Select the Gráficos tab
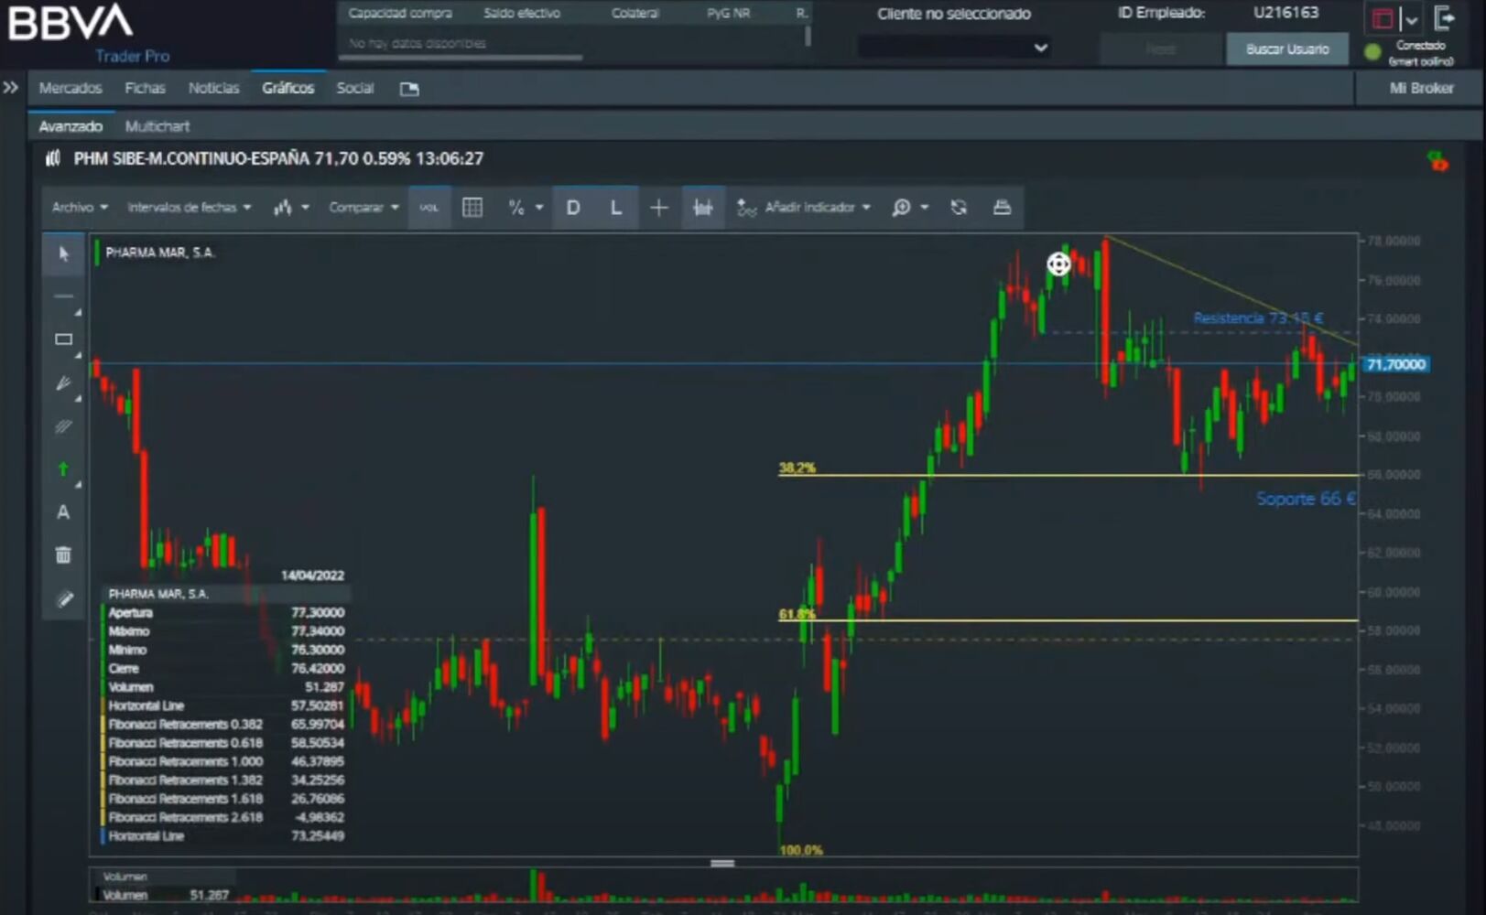Screen dimensions: 1486x915 (288, 88)
